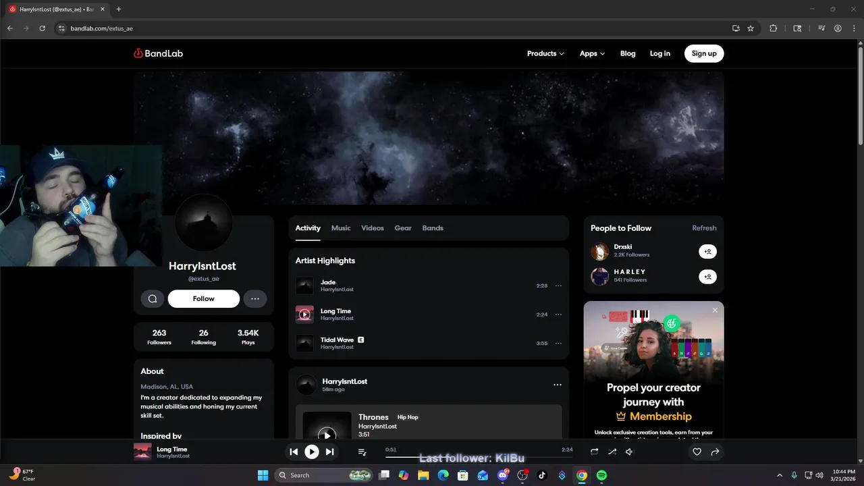
Task: Open options for Tidal Wave track
Action: 558,343
